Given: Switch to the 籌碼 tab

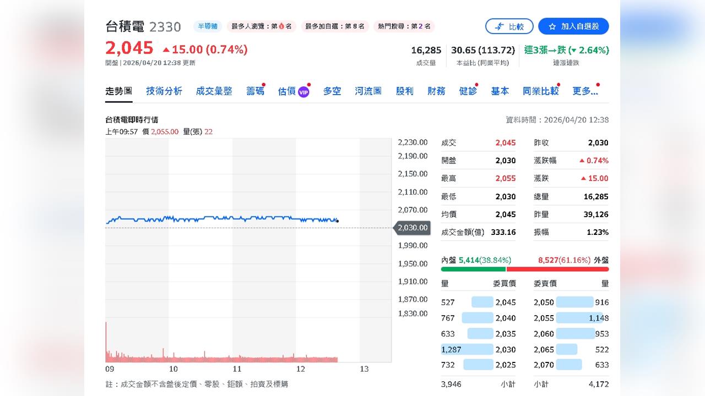Looking at the screenshot, I should click(254, 91).
